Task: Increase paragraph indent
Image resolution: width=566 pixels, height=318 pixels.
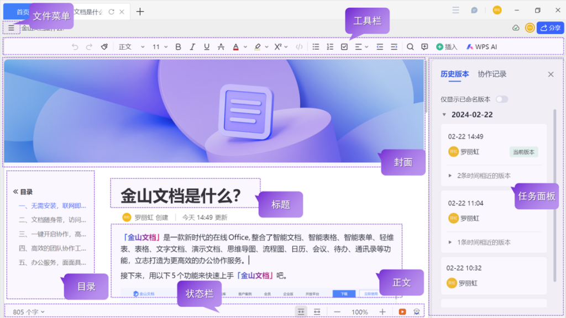Action: pyautogui.click(x=394, y=47)
